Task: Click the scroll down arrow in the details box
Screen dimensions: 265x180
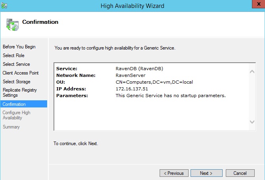Action: pos(252,122)
